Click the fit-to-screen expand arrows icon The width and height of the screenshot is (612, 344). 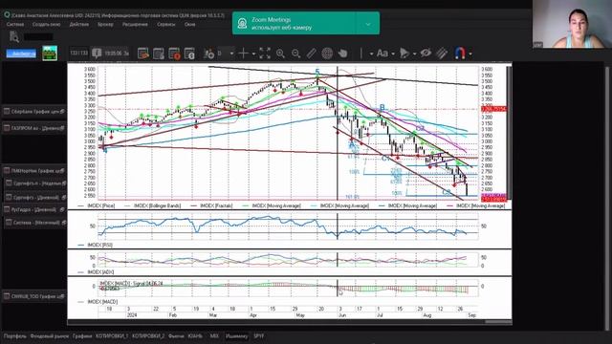coord(265,54)
